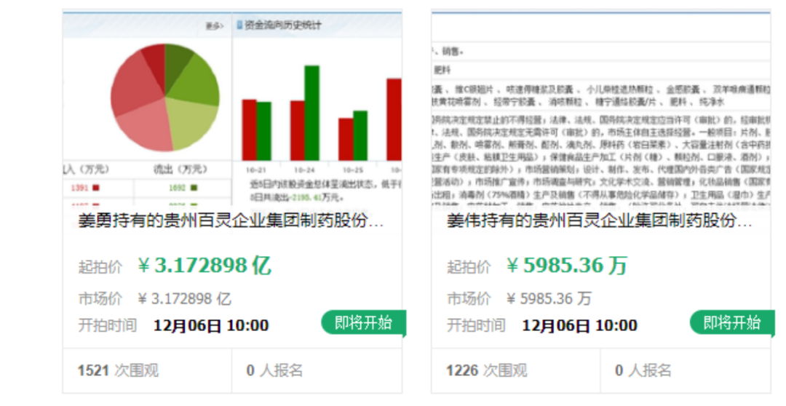This screenshot has height=406, width=786.
Task: Open auction title starting with 姜伟持有的贵州百灵
Action: tap(600, 220)
